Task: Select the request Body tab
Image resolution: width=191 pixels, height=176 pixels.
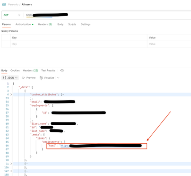Action: click(x=61, y=24)
